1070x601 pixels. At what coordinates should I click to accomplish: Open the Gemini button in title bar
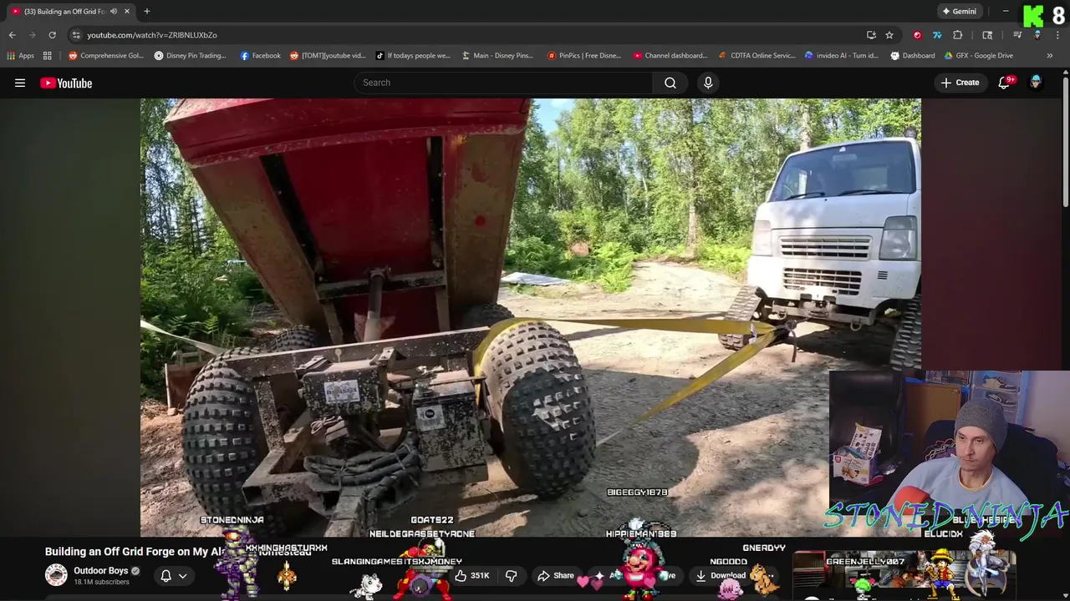pyautogui.click(x=959, y=12)
